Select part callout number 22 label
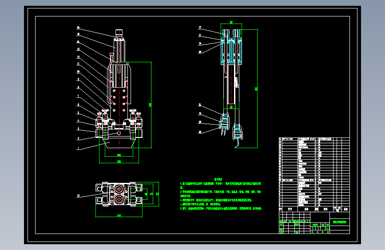 pos(200,113)
